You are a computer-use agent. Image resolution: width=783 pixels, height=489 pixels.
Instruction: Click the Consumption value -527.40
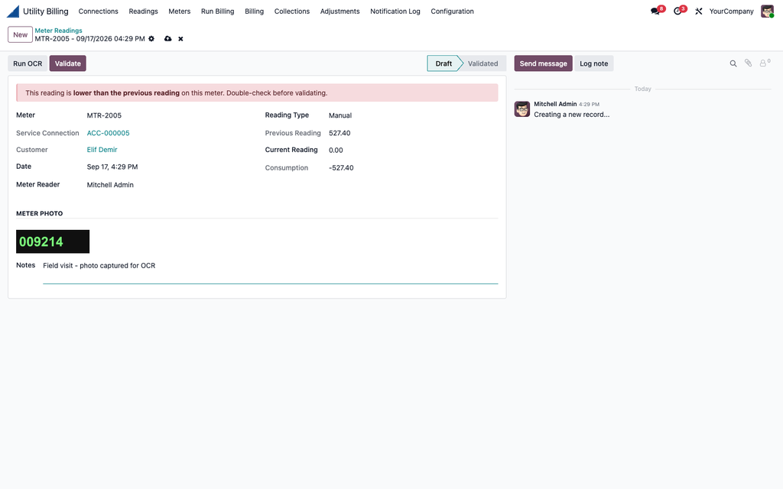coord(341,167)
